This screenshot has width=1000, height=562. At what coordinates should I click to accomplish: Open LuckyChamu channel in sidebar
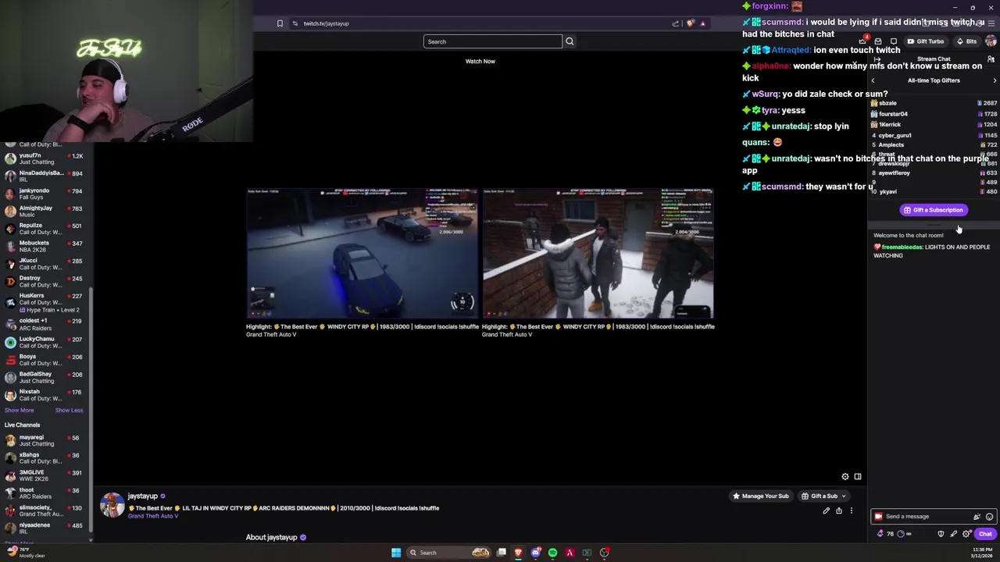pyautogui.click(x=45, y=342)
